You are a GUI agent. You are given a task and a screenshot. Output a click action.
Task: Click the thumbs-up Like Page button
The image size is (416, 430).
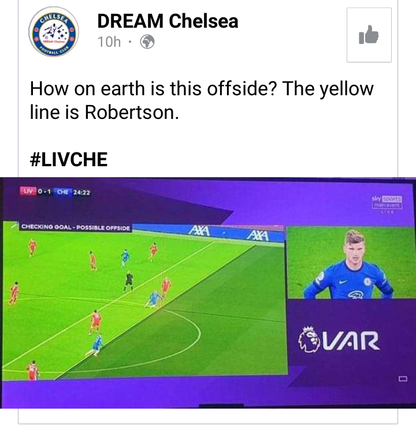tap(369, 35)
